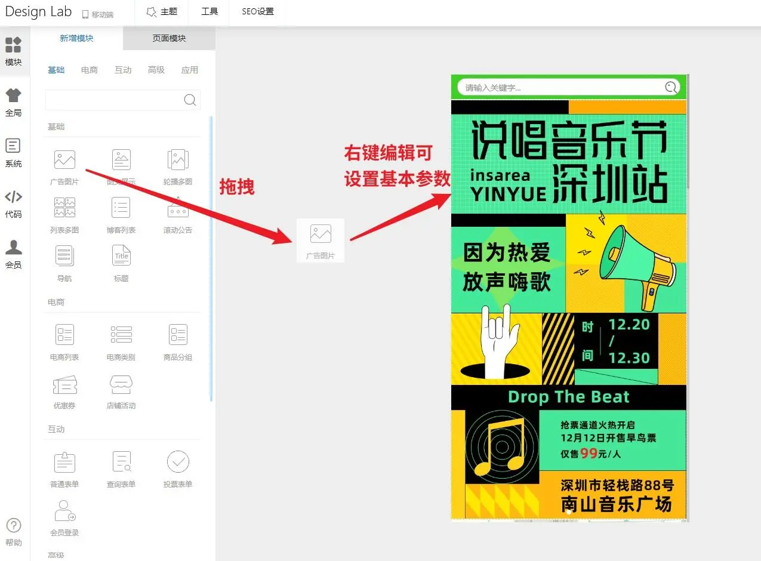The height and width of the screenshot is (561, 761).
Task: Open 帮助 help icon
Action: pyautogui.click(x=13, y=531)
